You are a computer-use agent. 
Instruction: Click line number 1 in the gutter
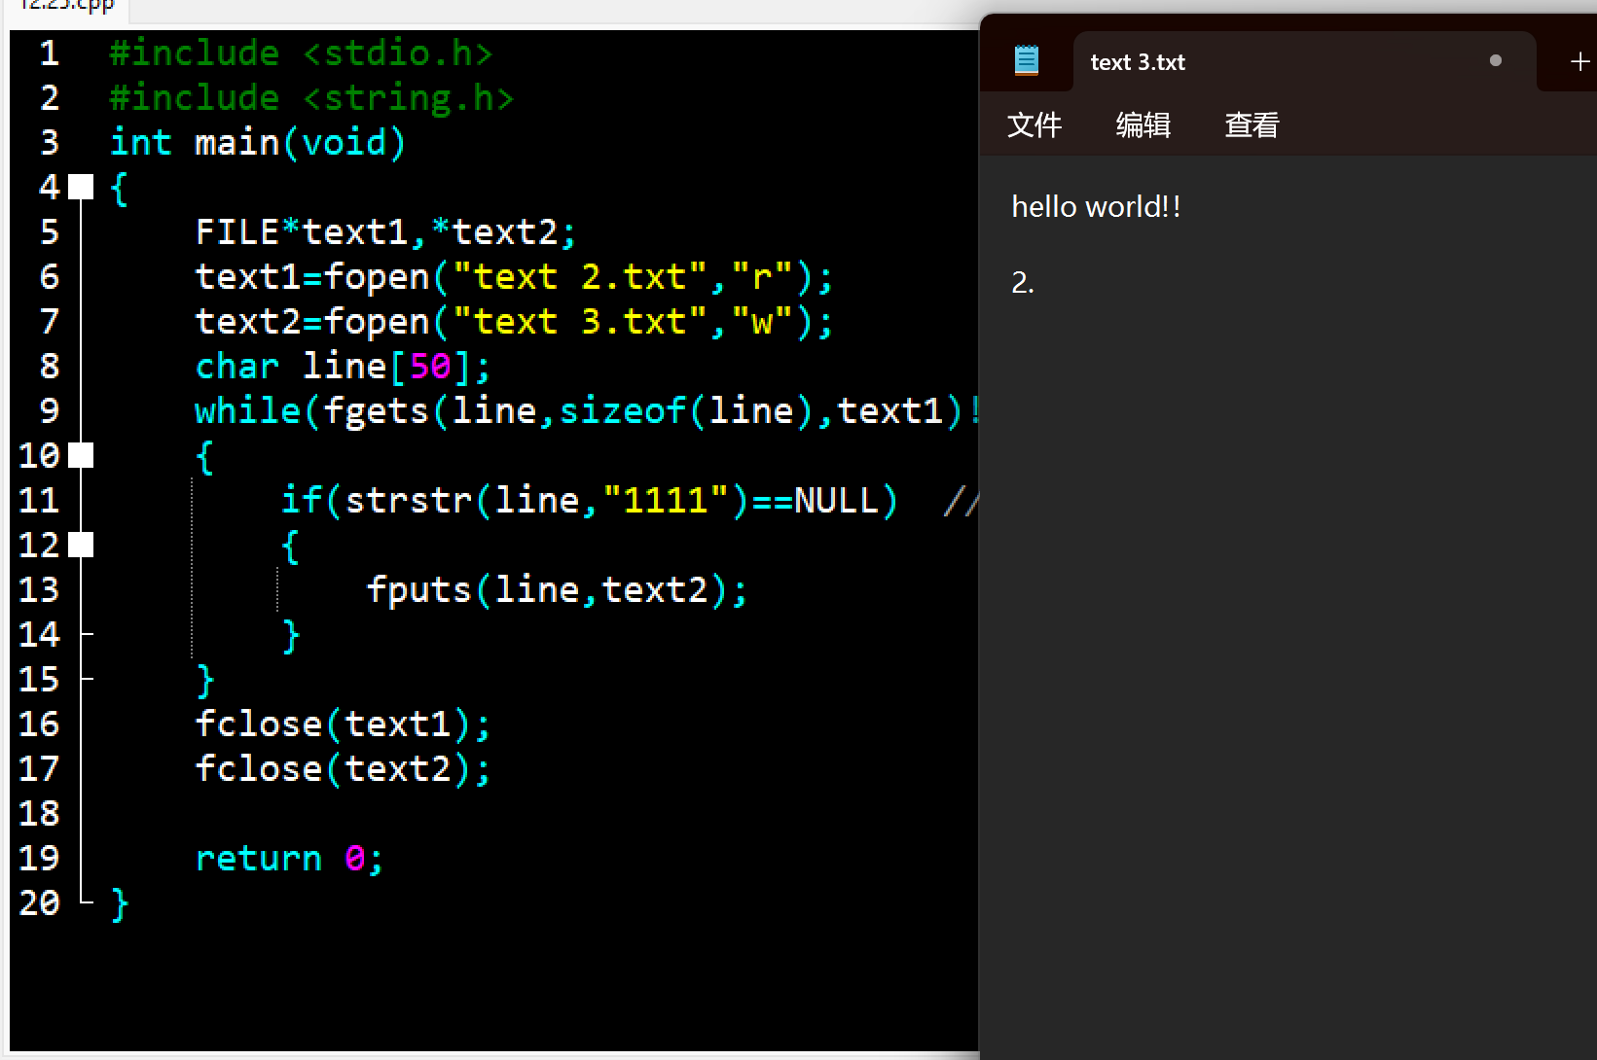coord(50,53)
